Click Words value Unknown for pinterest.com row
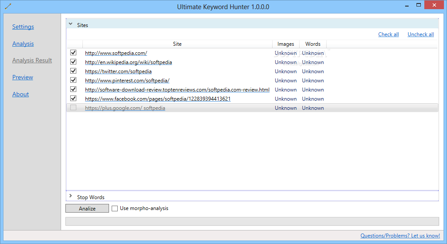 click(x=313, y=80)
